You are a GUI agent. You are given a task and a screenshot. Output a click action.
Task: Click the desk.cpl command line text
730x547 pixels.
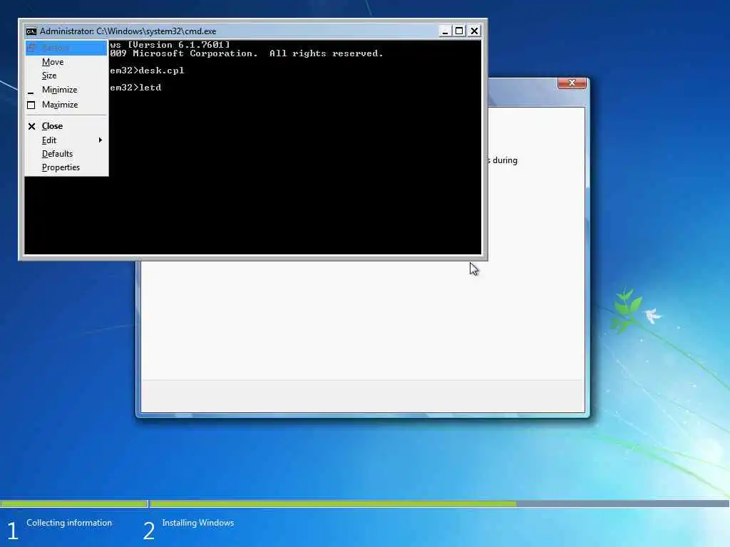[147, 71]
